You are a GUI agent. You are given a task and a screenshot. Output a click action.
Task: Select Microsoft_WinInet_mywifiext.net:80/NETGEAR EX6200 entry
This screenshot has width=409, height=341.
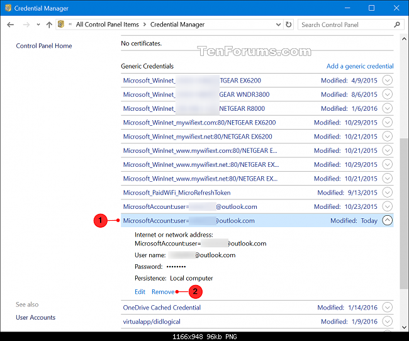[198, 137]
